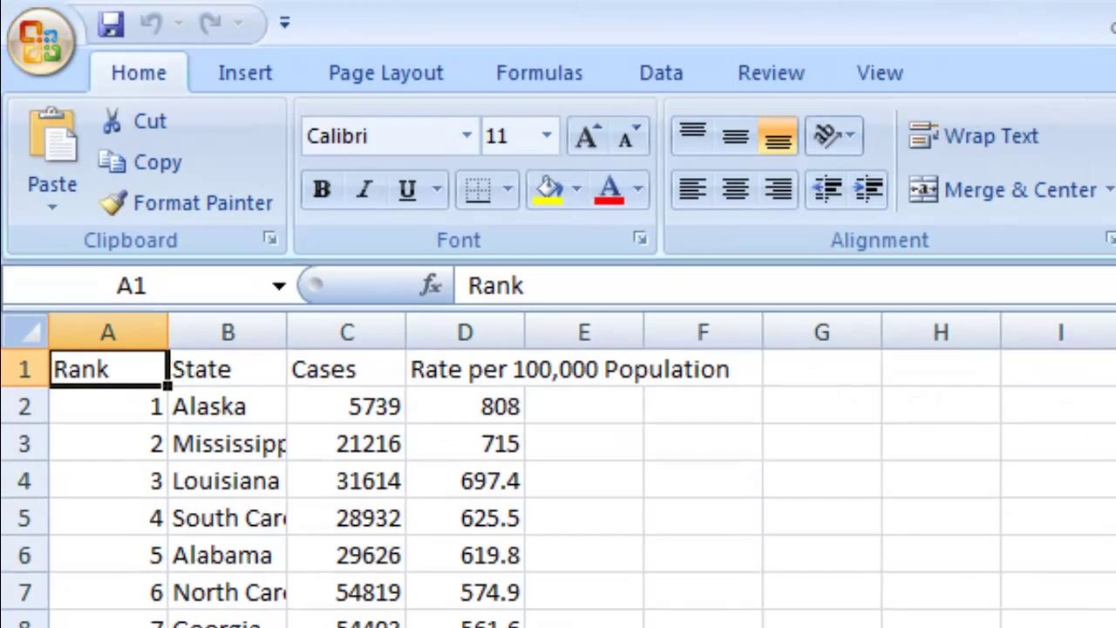Expand the borders dropdown
The height and width of the screenshot is (628, 1116).
tap(507, 189)
